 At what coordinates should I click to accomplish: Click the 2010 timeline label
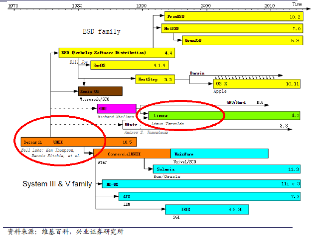(270, 5)
